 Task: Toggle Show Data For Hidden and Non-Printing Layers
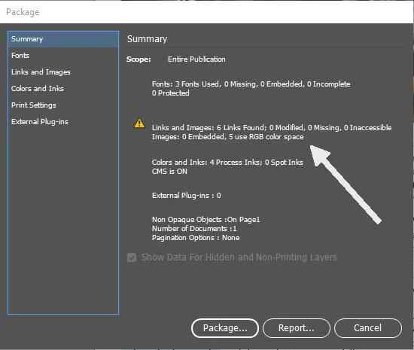pos(132,257)
